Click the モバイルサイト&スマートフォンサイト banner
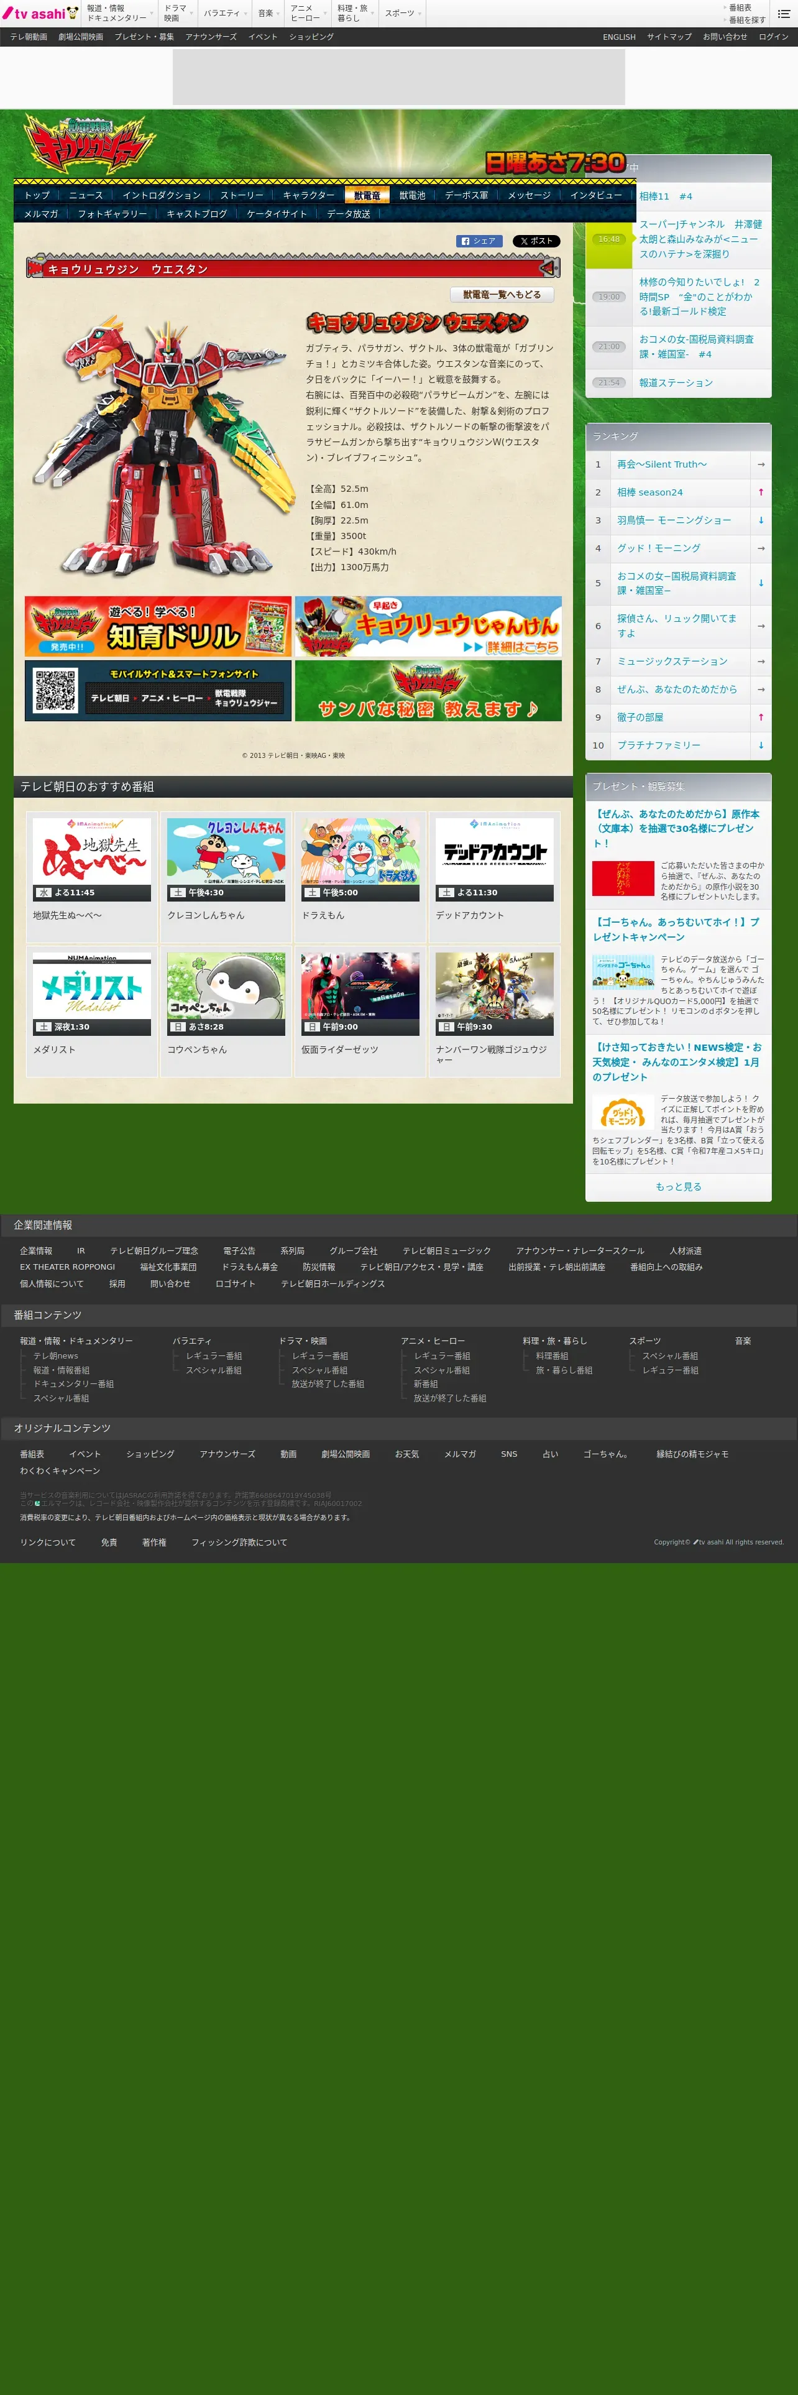The width and height of the screenshot is (798, 2395). (x=158, y=691)
